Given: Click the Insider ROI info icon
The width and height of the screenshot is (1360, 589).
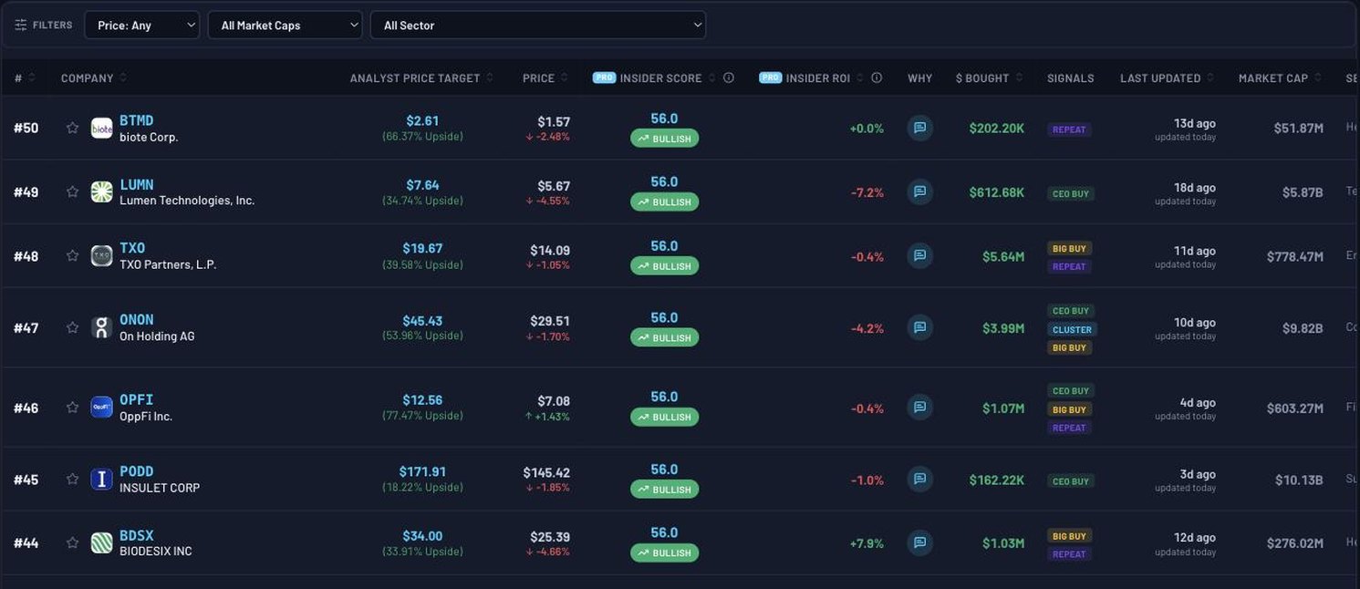Looking at the screenshot, I should (877, 77).
